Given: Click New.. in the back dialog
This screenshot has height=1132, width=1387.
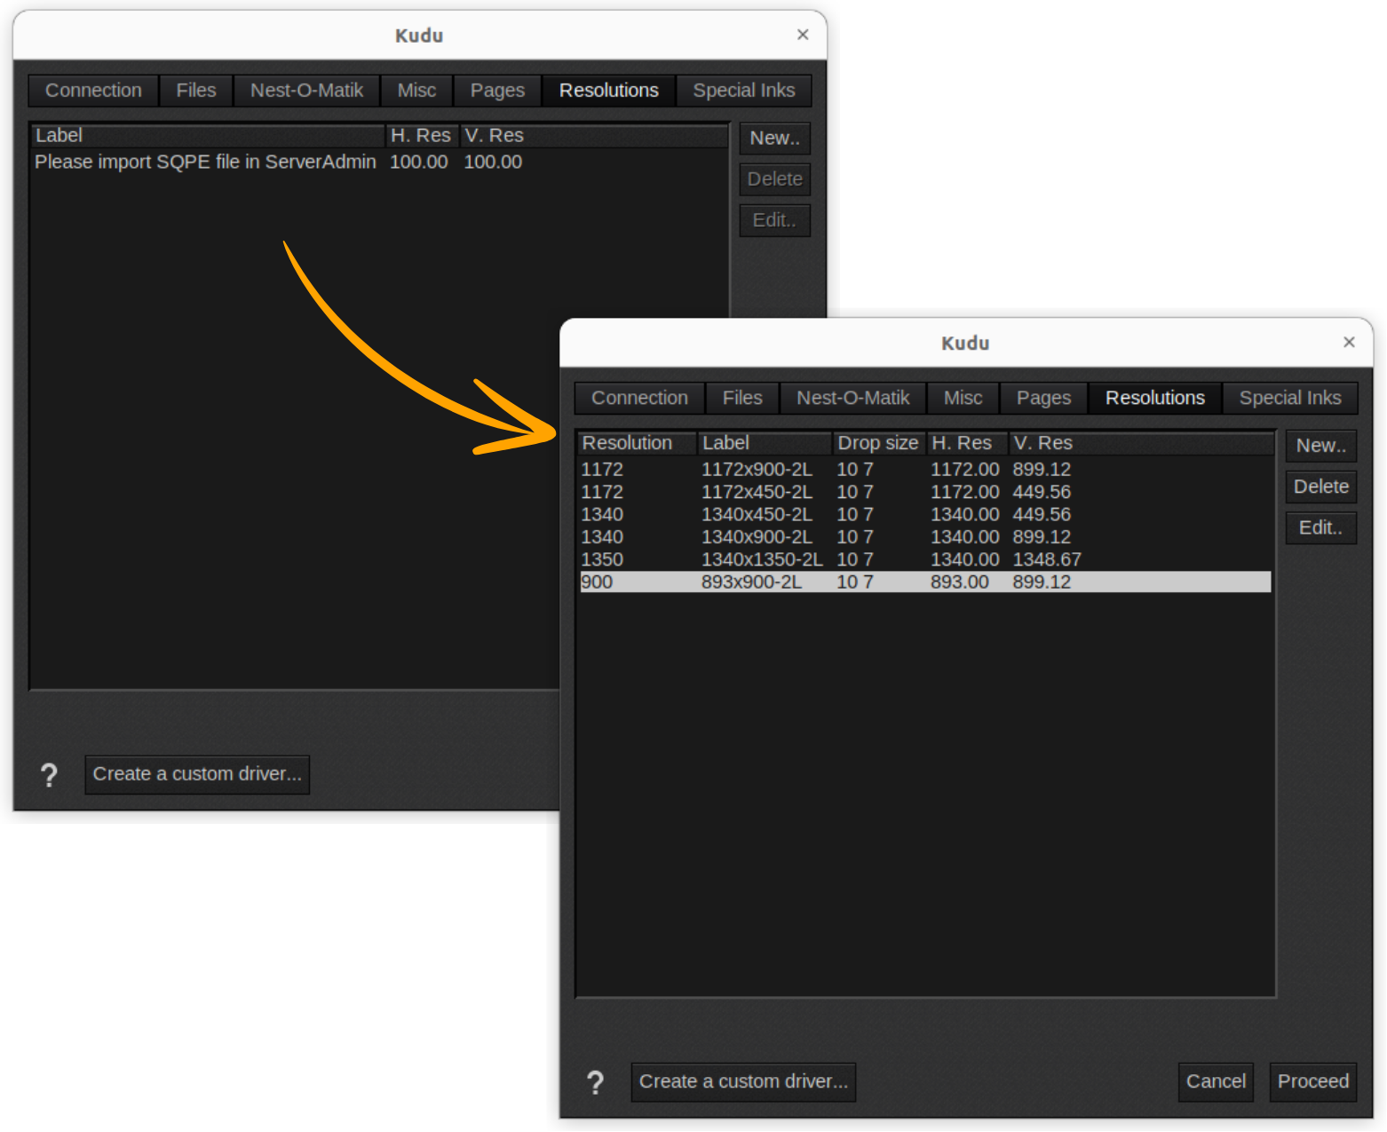Looking at the screenshot, I should click(774, 139).
